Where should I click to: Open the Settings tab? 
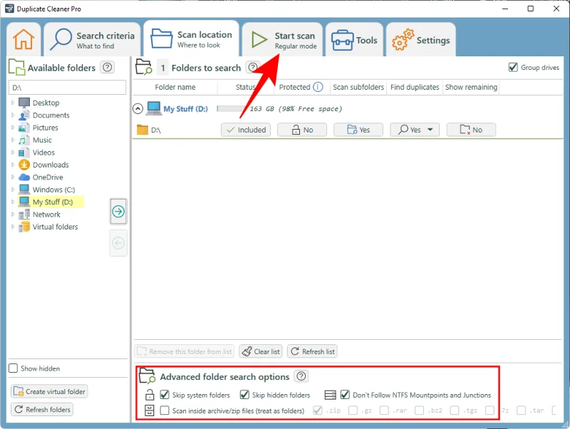click(421, 40)
